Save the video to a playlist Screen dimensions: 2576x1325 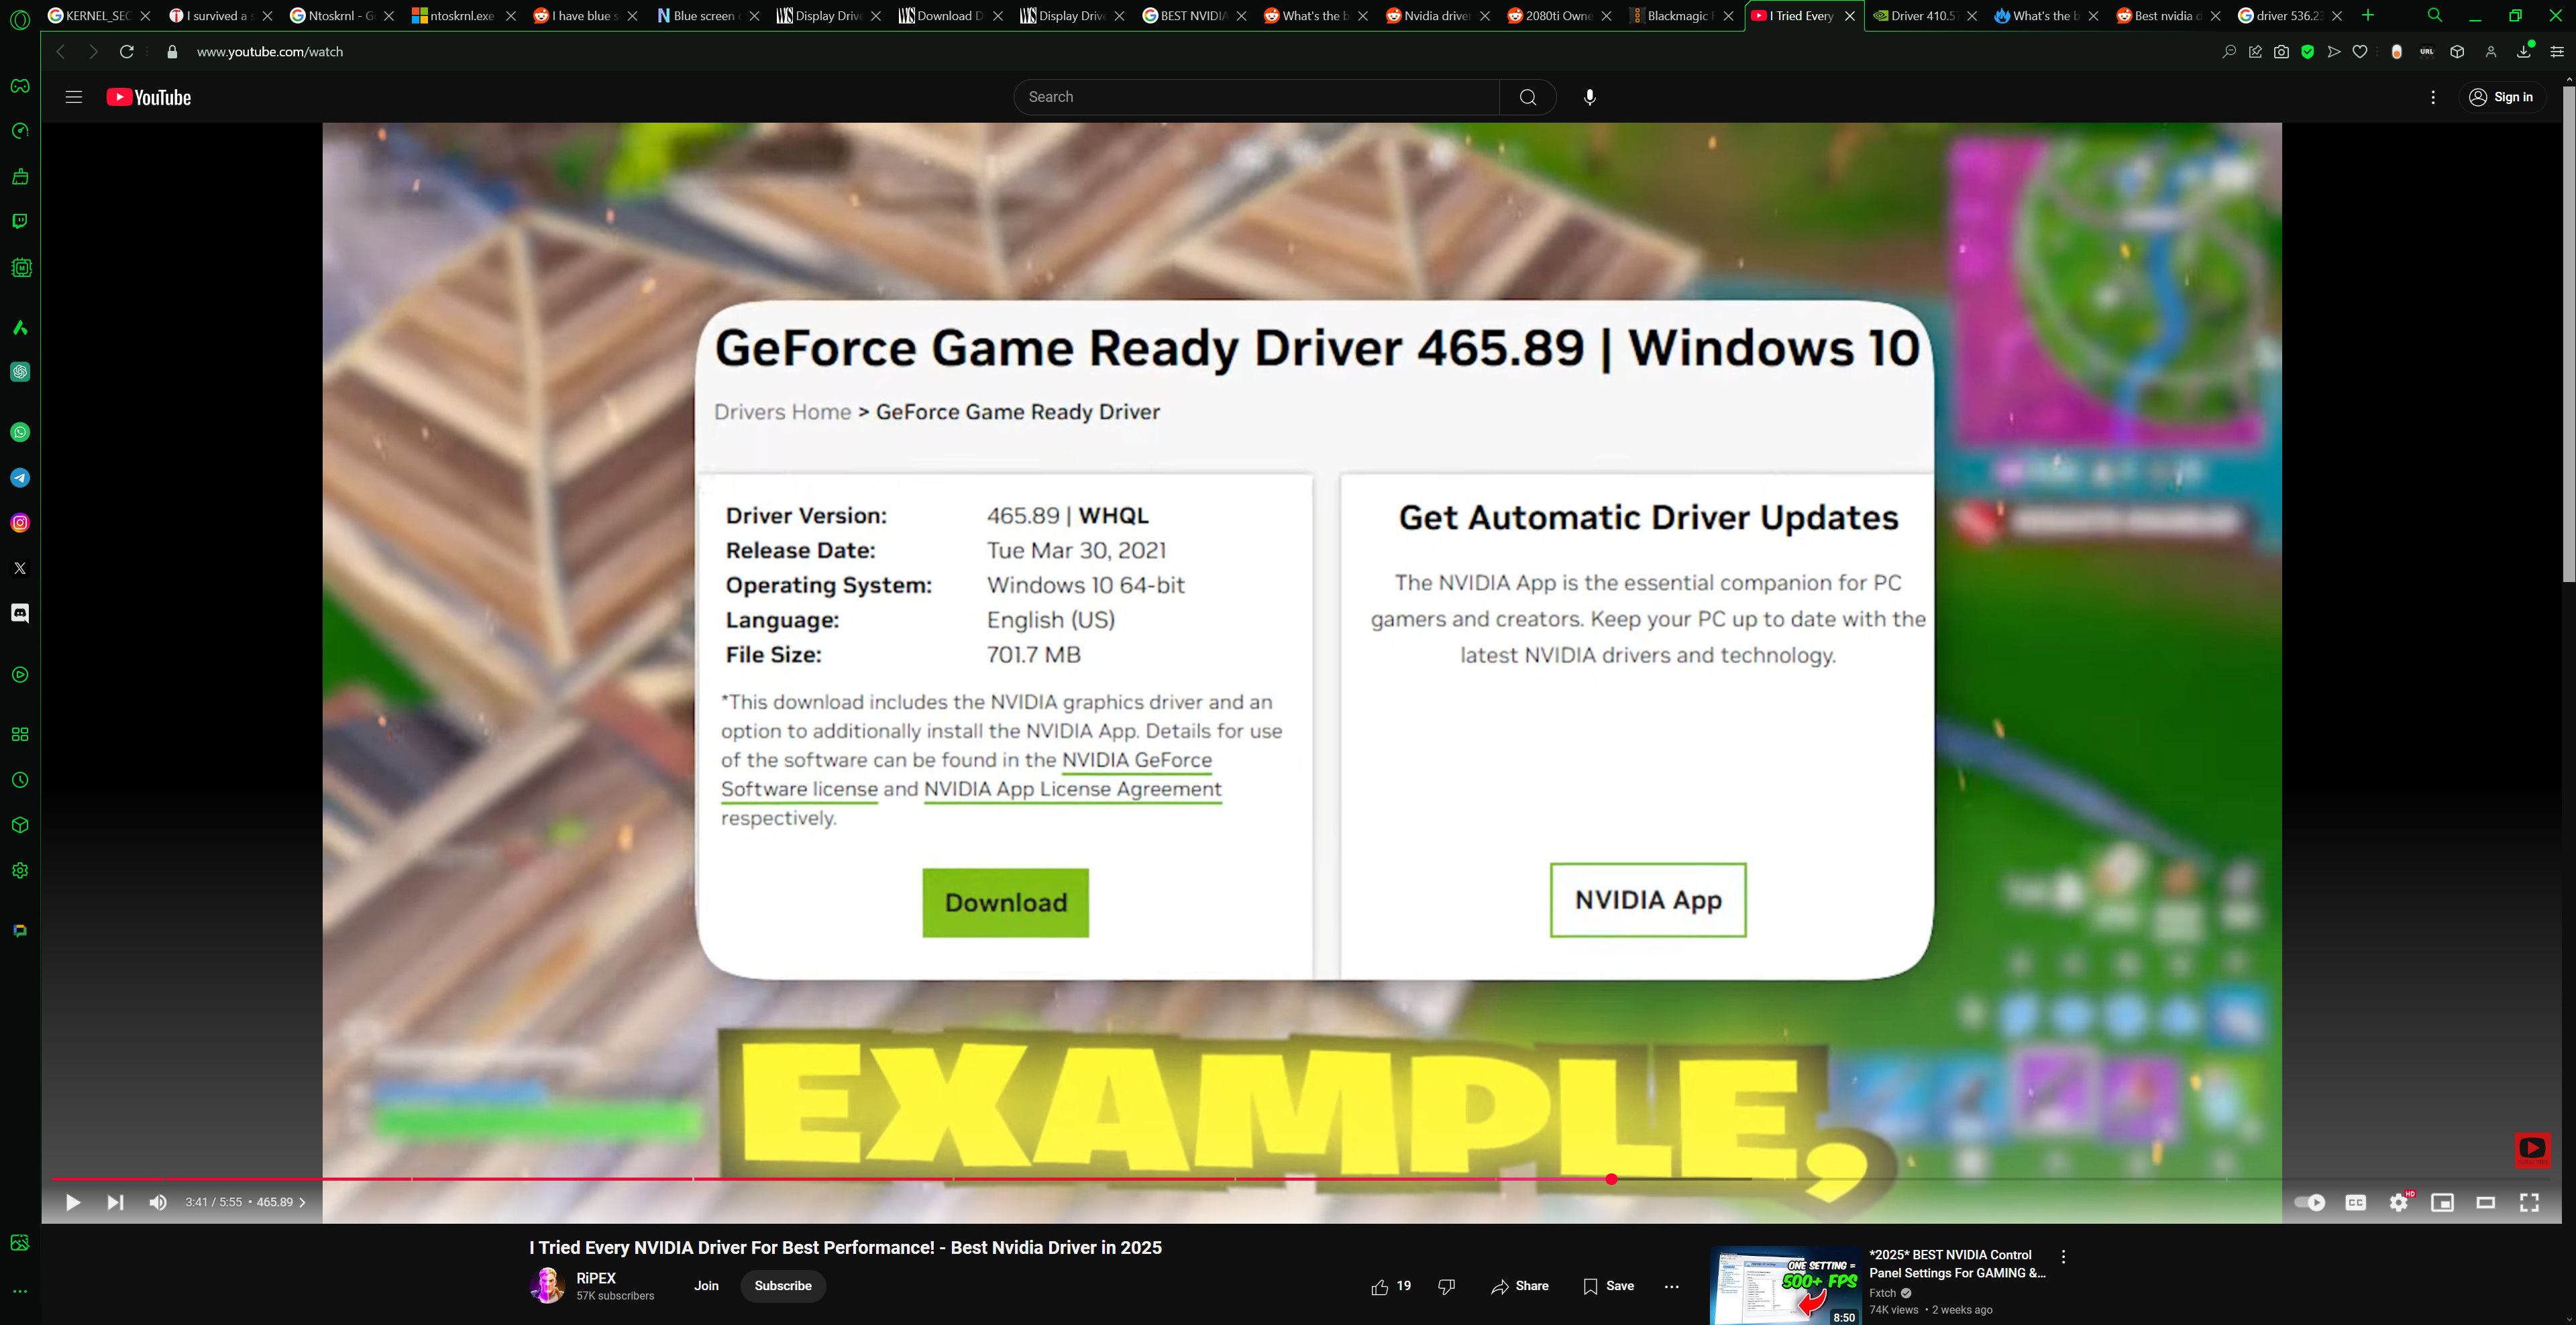pos(1609,1286)
